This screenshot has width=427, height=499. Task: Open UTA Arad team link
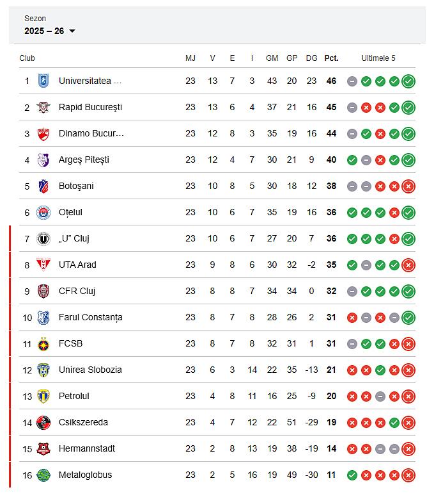[x=77, y=265]
